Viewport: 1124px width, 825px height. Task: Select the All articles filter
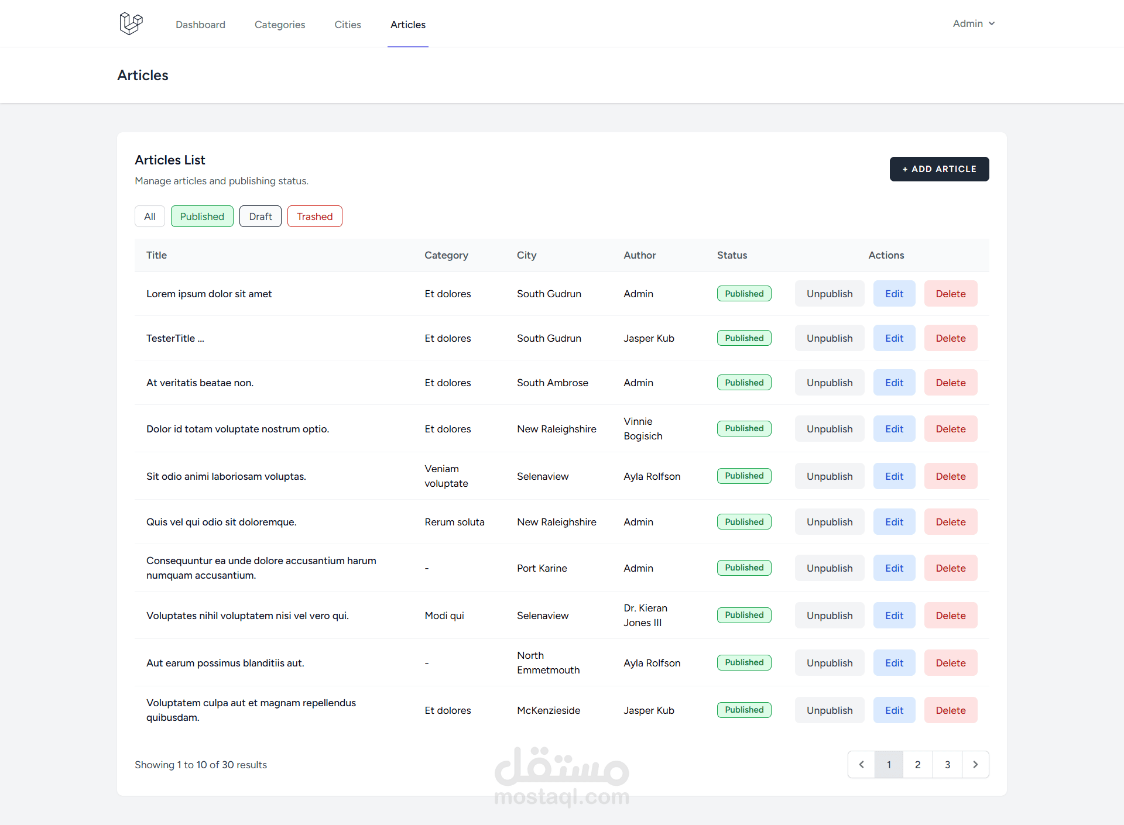tap(150, 216)
